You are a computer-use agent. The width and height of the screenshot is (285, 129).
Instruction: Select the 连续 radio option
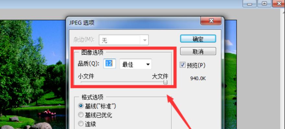[81, 124]
